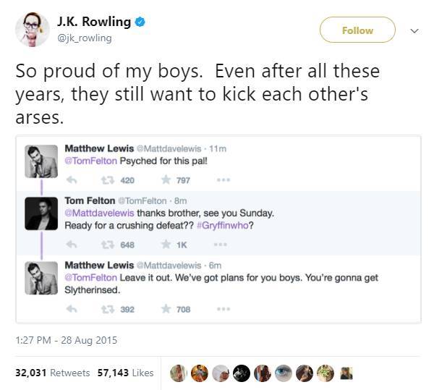Open more options on the 'Psyched' tweet
The image size is (434, 390).
224,179
